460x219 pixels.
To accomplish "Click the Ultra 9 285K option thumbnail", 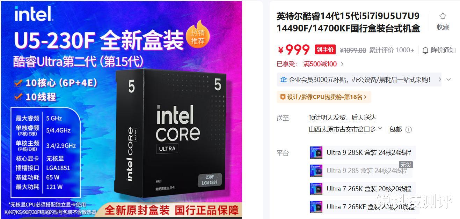I will click(316, 152).
